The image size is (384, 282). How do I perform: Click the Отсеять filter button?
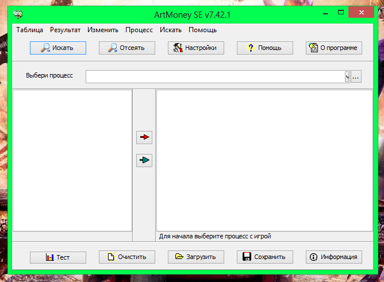(127, 48)
